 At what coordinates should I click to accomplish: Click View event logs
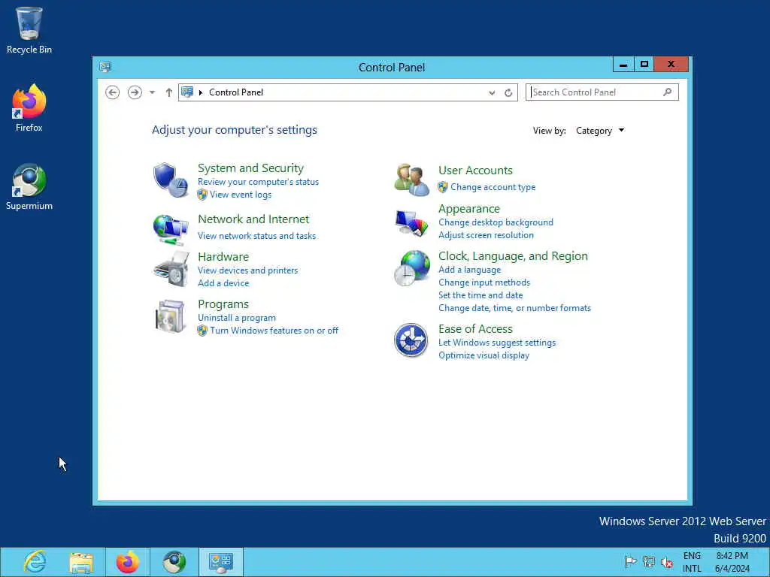[x=241, y=195]
